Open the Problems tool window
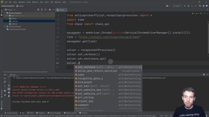 click(40, 113)
